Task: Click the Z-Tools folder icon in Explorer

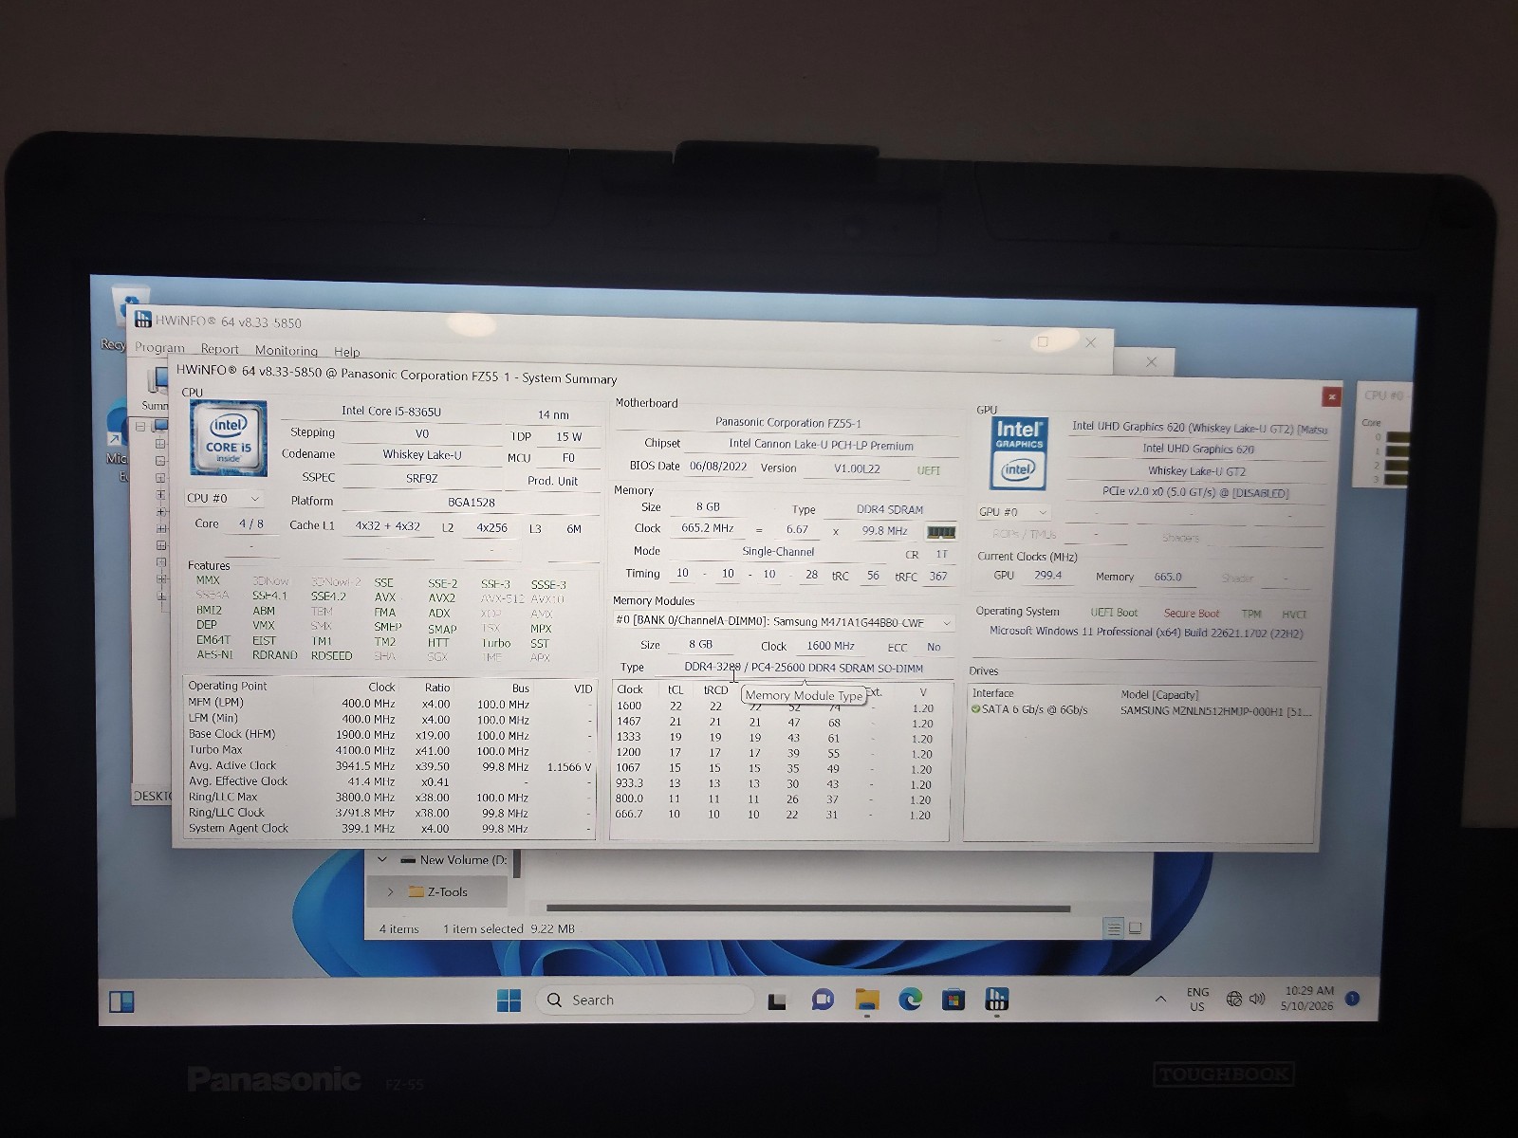Action: [416, 891]
